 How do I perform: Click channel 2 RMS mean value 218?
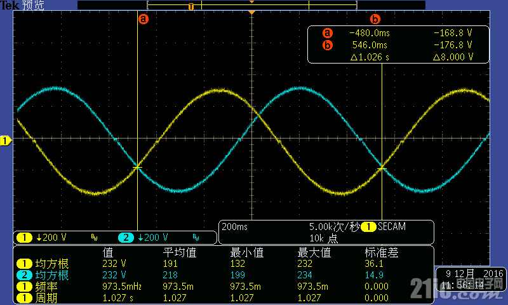pos(170,275)
